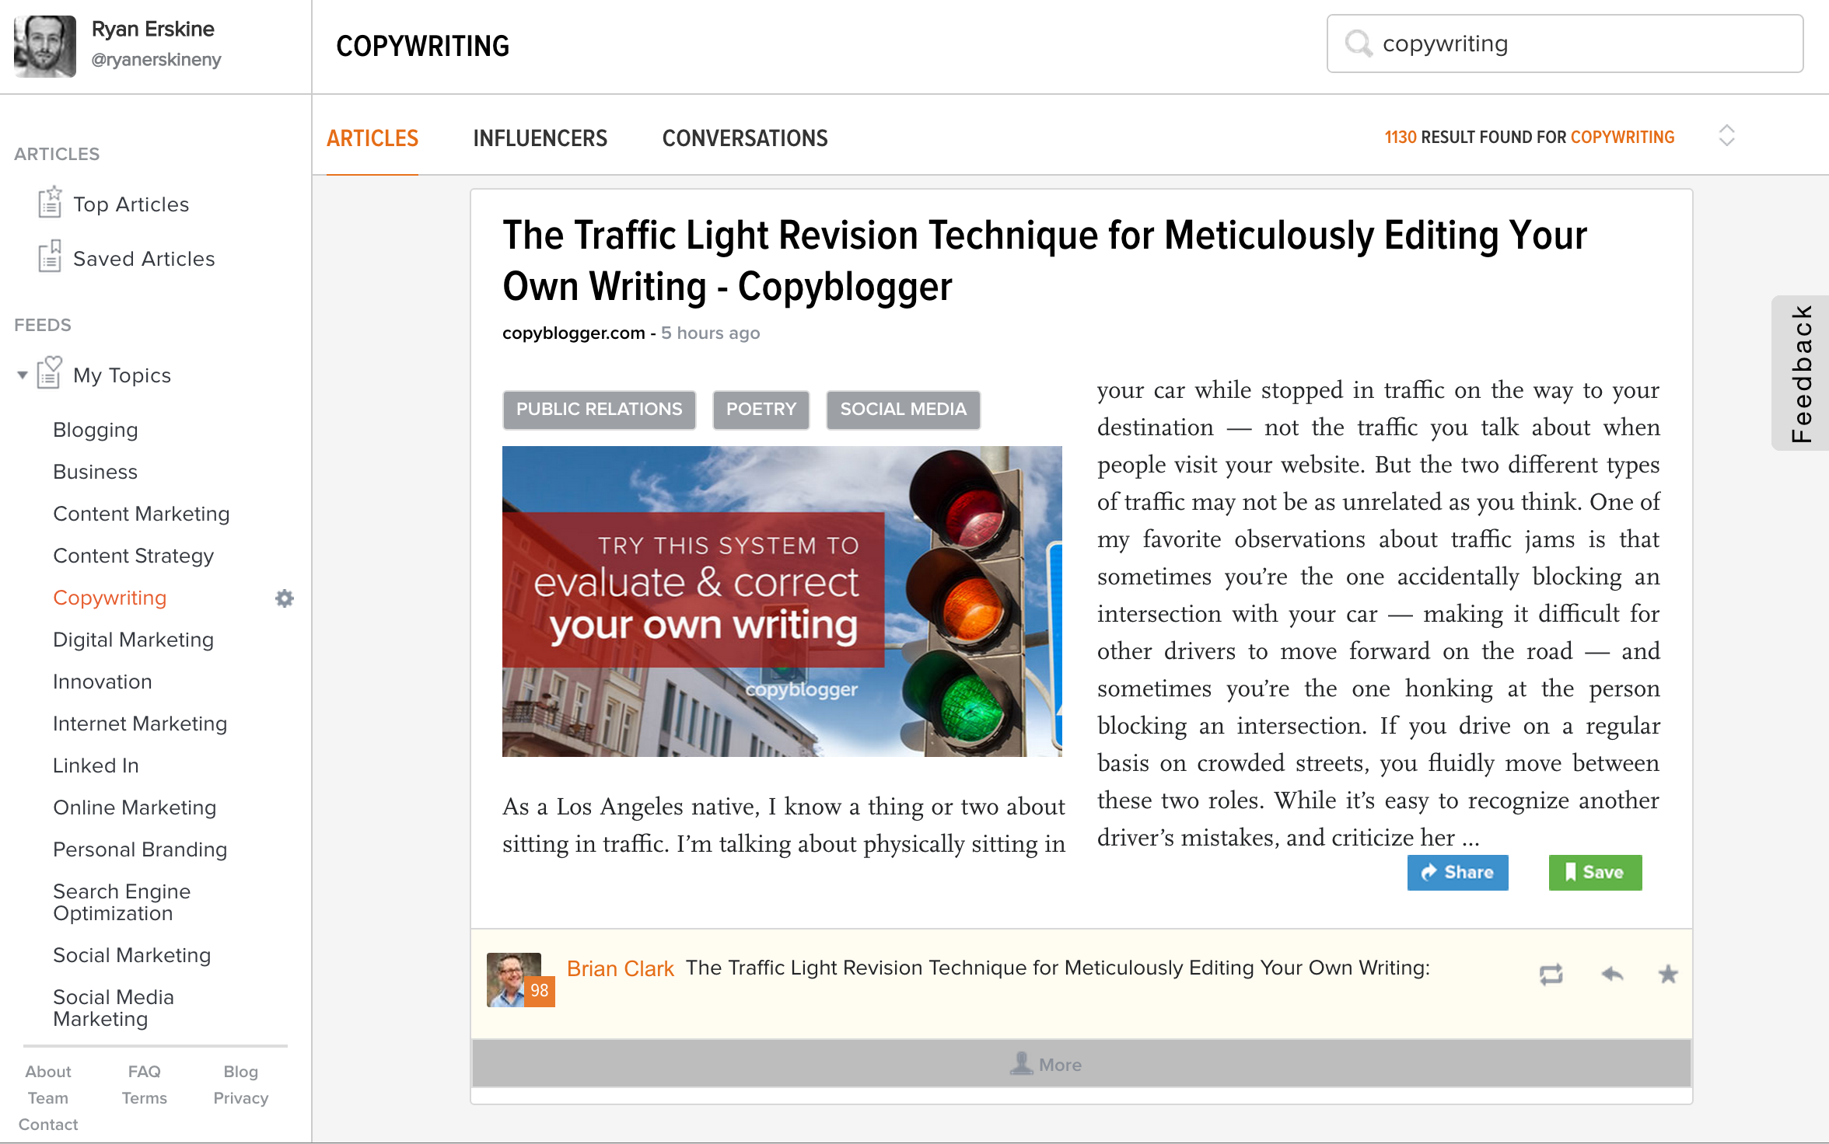Screen dimensions: 1829x1144
Task: Click the Share button
Action: coord(1457,873)
